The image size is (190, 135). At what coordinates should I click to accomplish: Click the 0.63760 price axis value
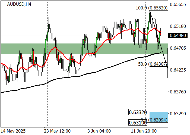click(178, 92)
